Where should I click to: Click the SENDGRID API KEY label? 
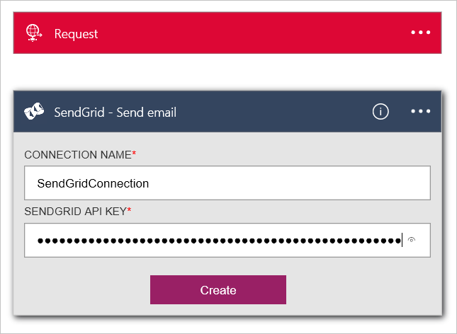(76, 212)
